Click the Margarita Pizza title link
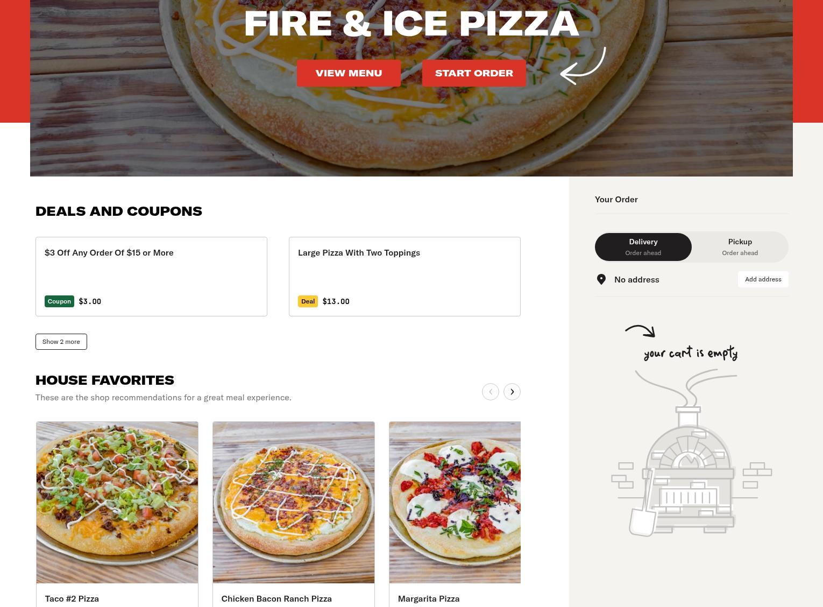 pyautogui.click(x=429, y=598)
